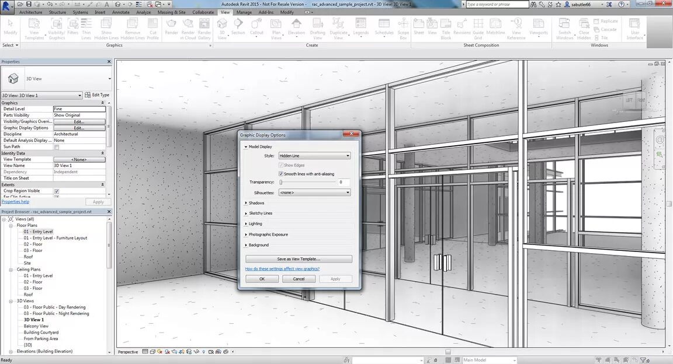Select the Cut Profile tool
The width and height of the screenshot is (673, 364).
click(x=153, y=29)
